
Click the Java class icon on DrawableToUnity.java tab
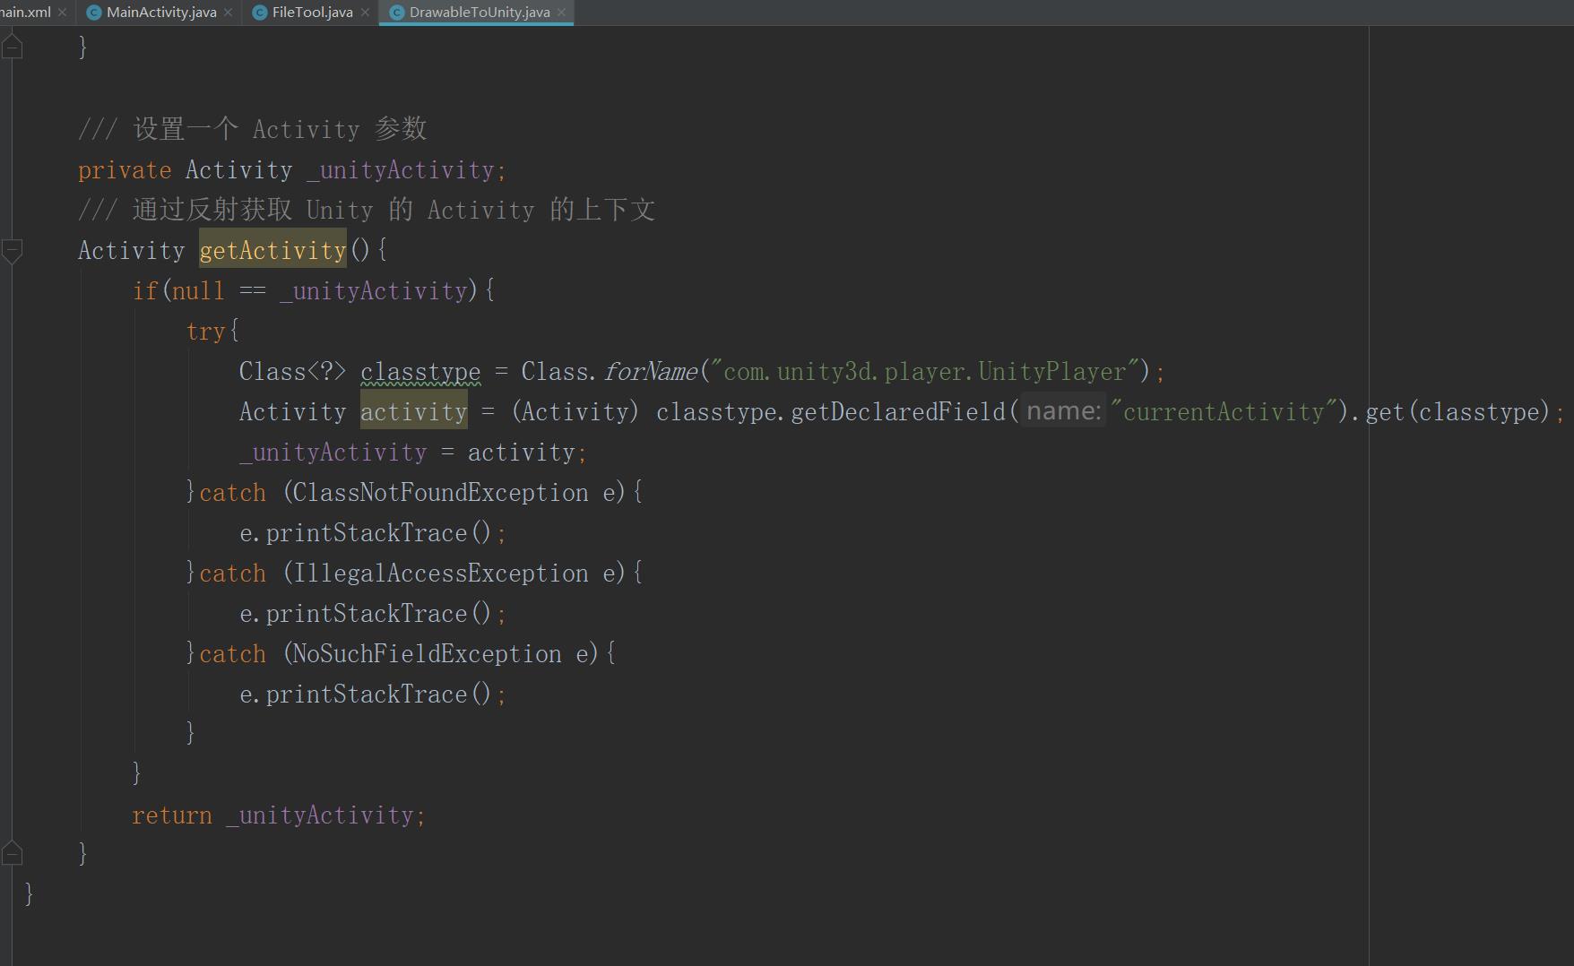click(x=396, y=12)
